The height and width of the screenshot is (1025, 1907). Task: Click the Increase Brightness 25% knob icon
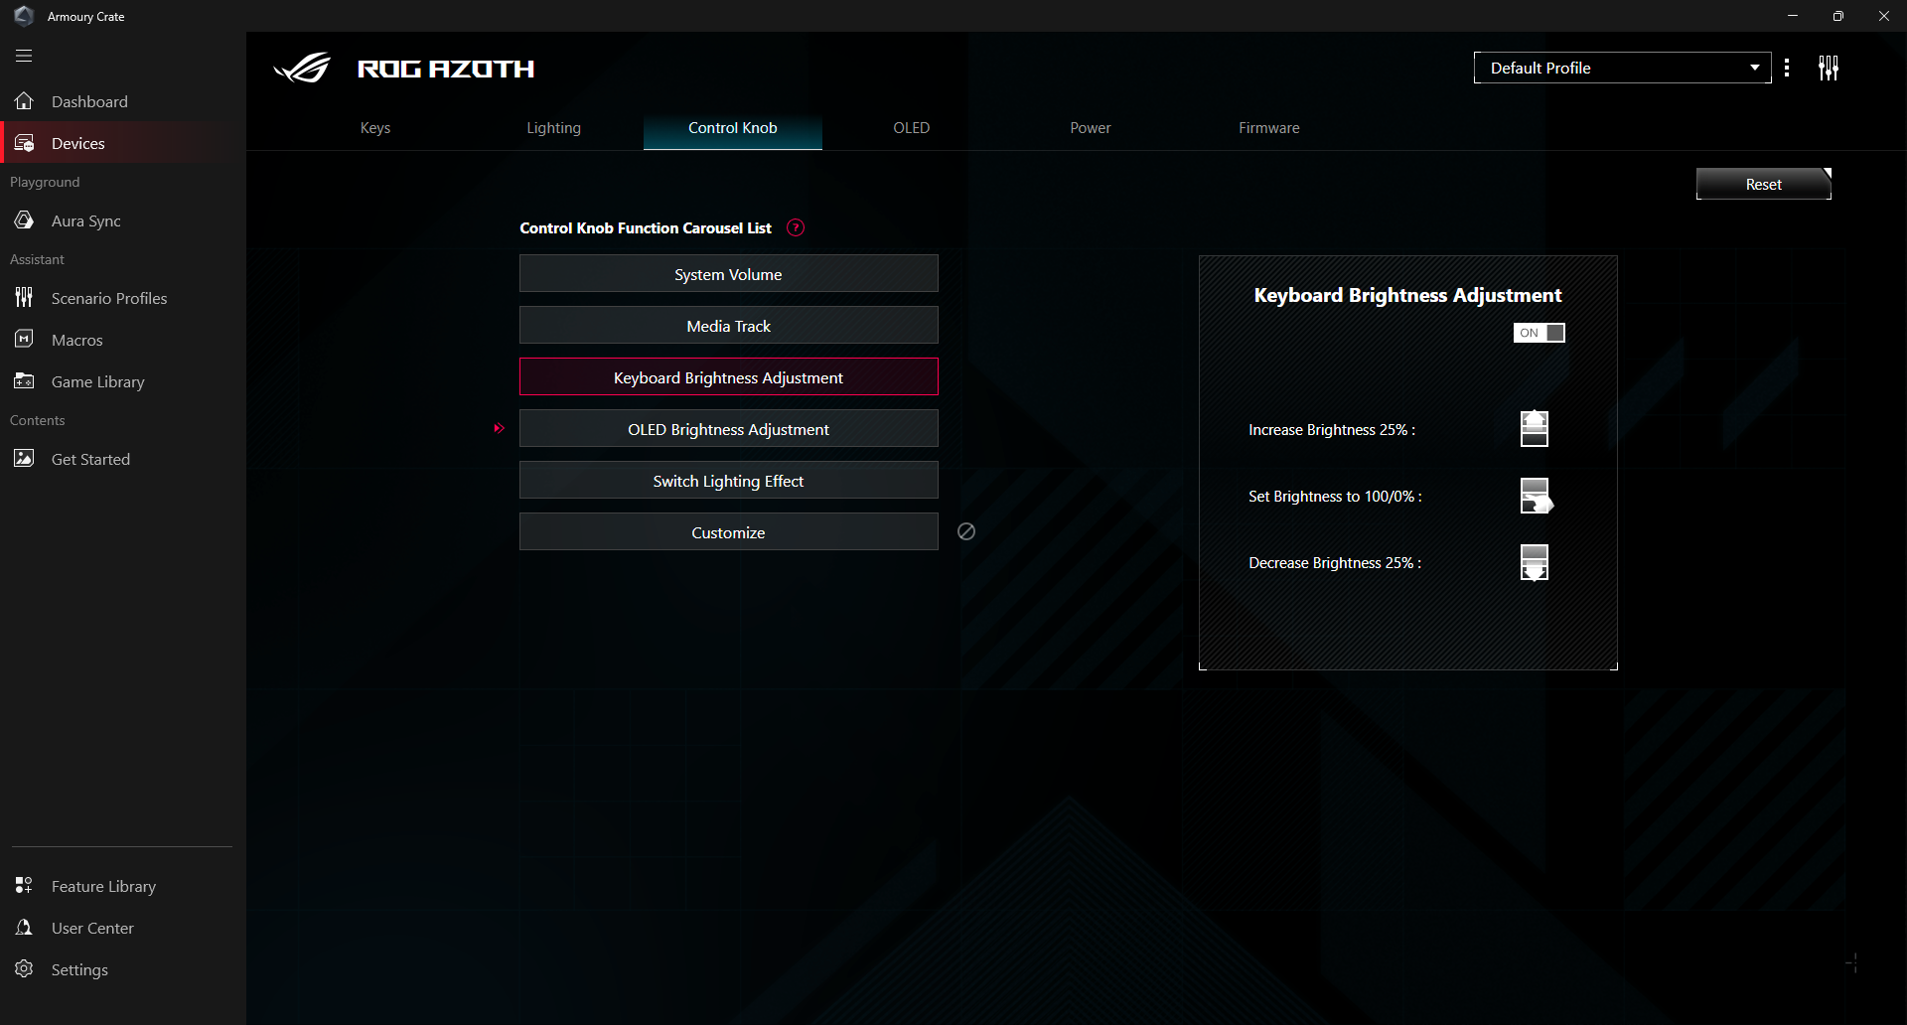[x=1535, y=429]
